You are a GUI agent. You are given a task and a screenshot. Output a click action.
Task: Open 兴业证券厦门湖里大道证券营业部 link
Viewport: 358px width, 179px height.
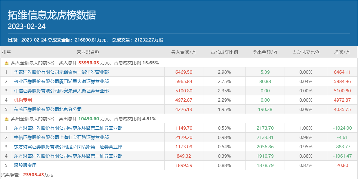[61, 82]
